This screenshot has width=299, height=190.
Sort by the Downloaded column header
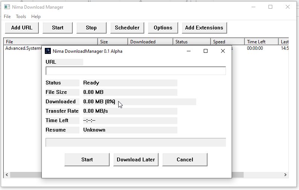click(151, 41)
